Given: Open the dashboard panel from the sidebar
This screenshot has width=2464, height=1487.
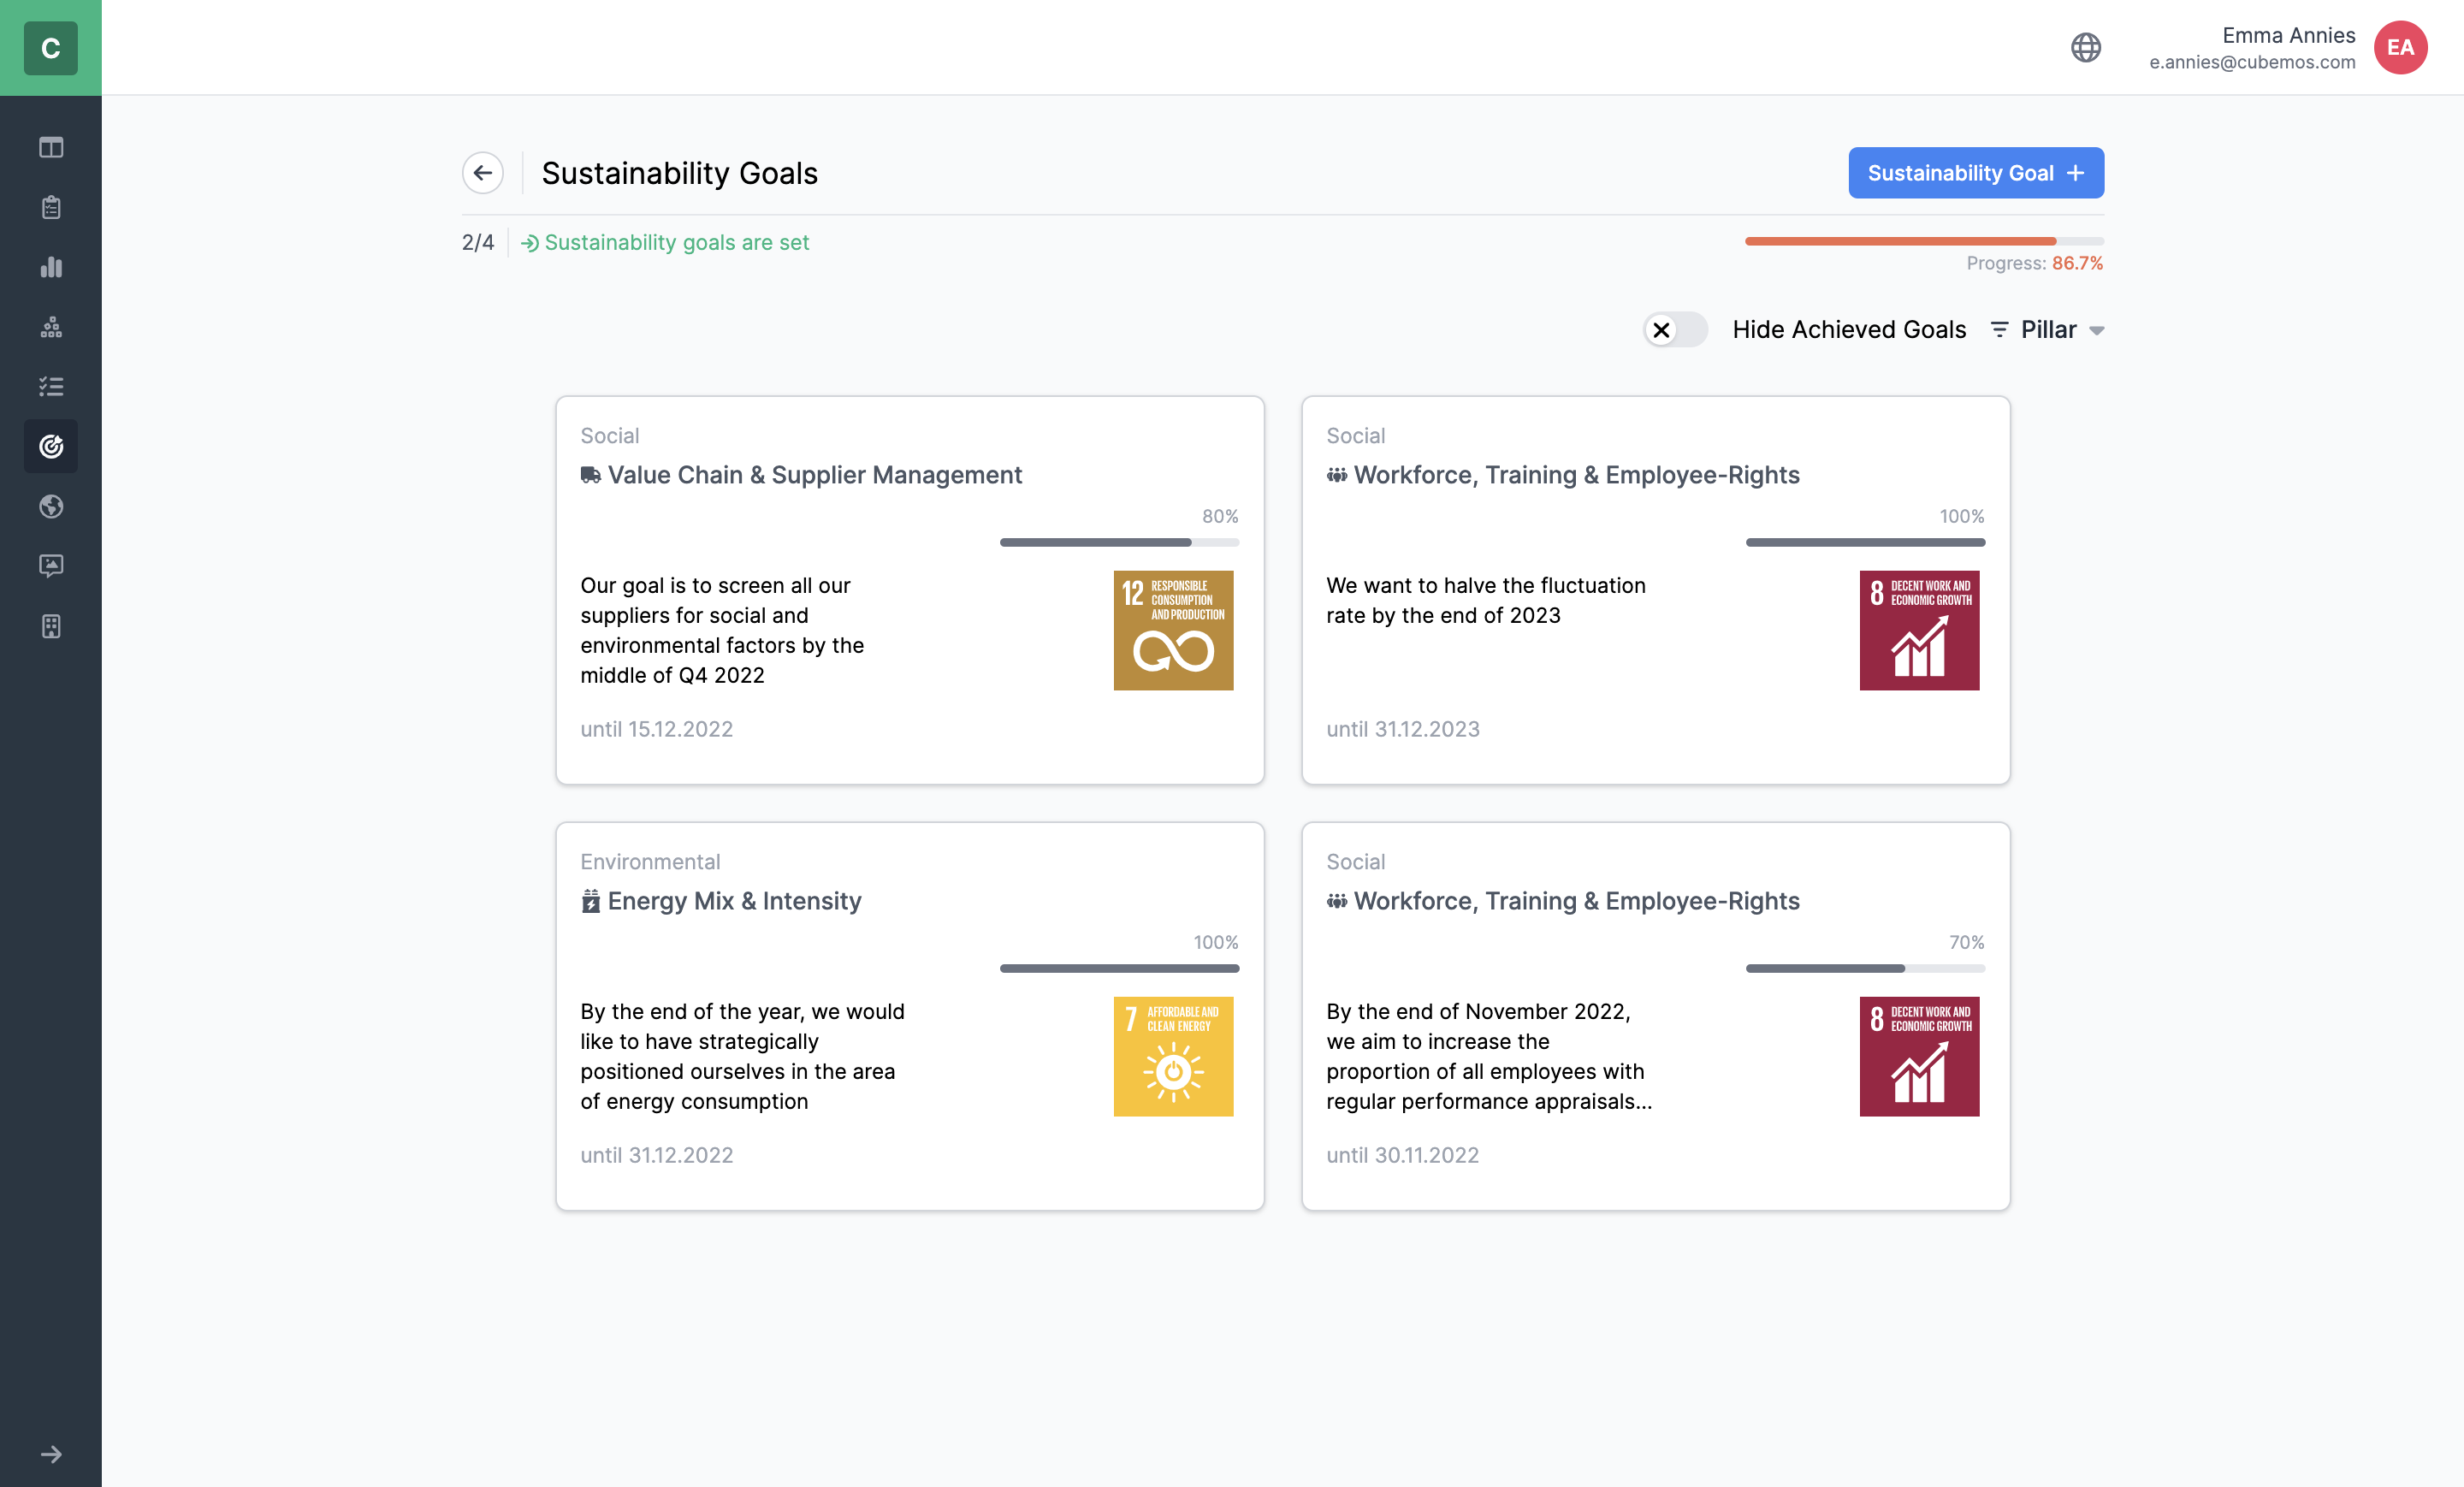Looking at the screenshot, I should click(51, 147).
